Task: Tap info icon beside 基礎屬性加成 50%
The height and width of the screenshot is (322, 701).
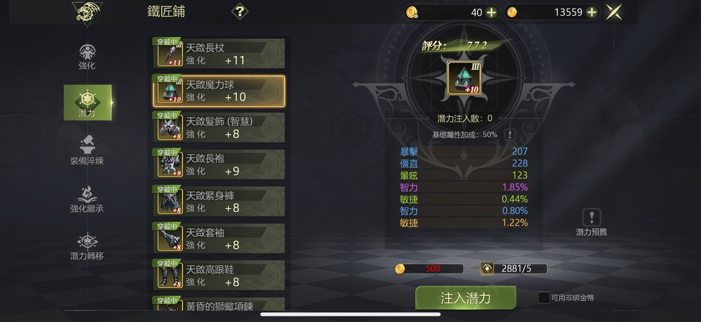Action: click(510, 135)
